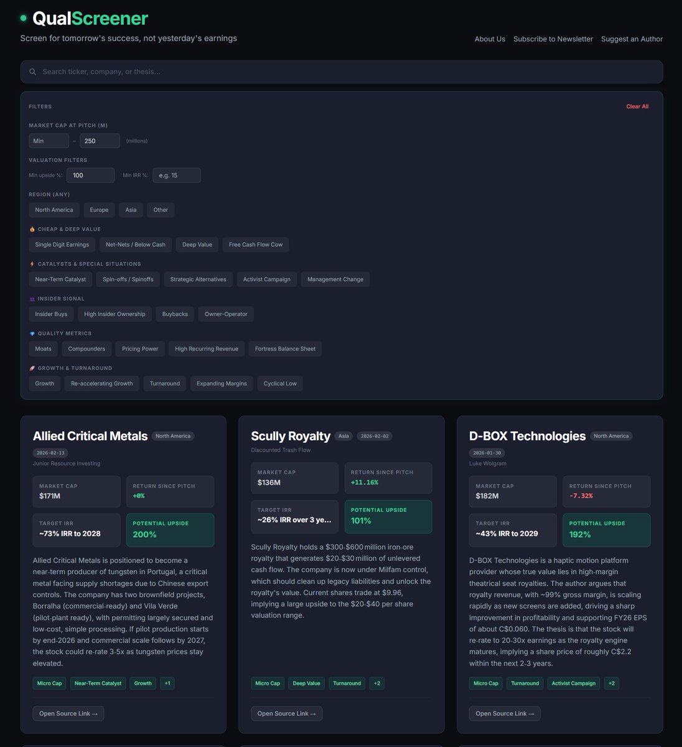The height and width of the screenshot is (747, 682).
Task: Click the market cap max field showing 250
Action: pos(100,141)
